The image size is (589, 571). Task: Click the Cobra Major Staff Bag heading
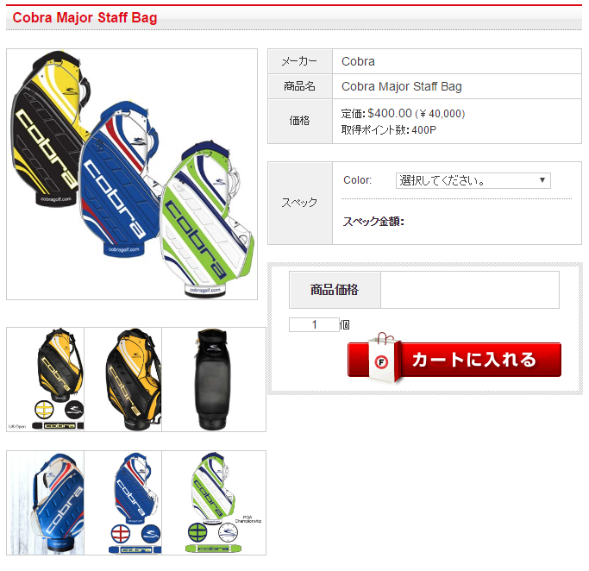pos(85,17)
